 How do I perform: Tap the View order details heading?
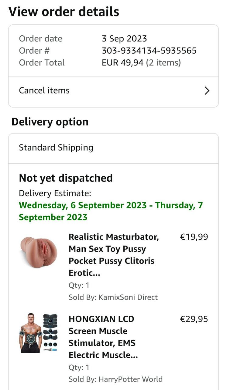pyautogui.click(x=64, y=12)
